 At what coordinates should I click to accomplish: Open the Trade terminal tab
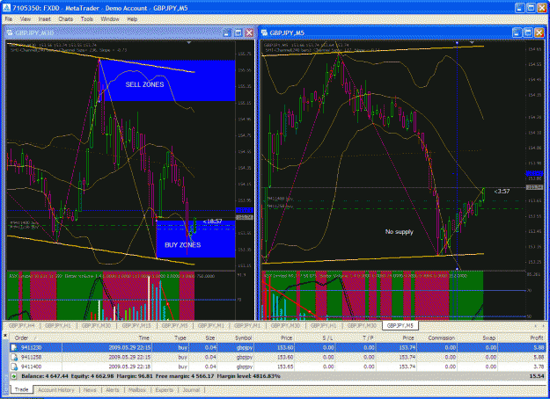[x=22, y=390]
